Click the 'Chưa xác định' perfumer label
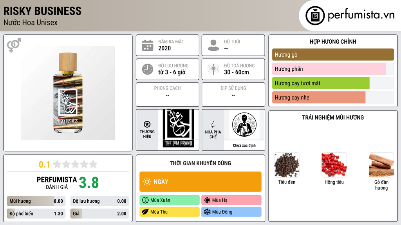This screenshot has height=225, width=401. 244,145
